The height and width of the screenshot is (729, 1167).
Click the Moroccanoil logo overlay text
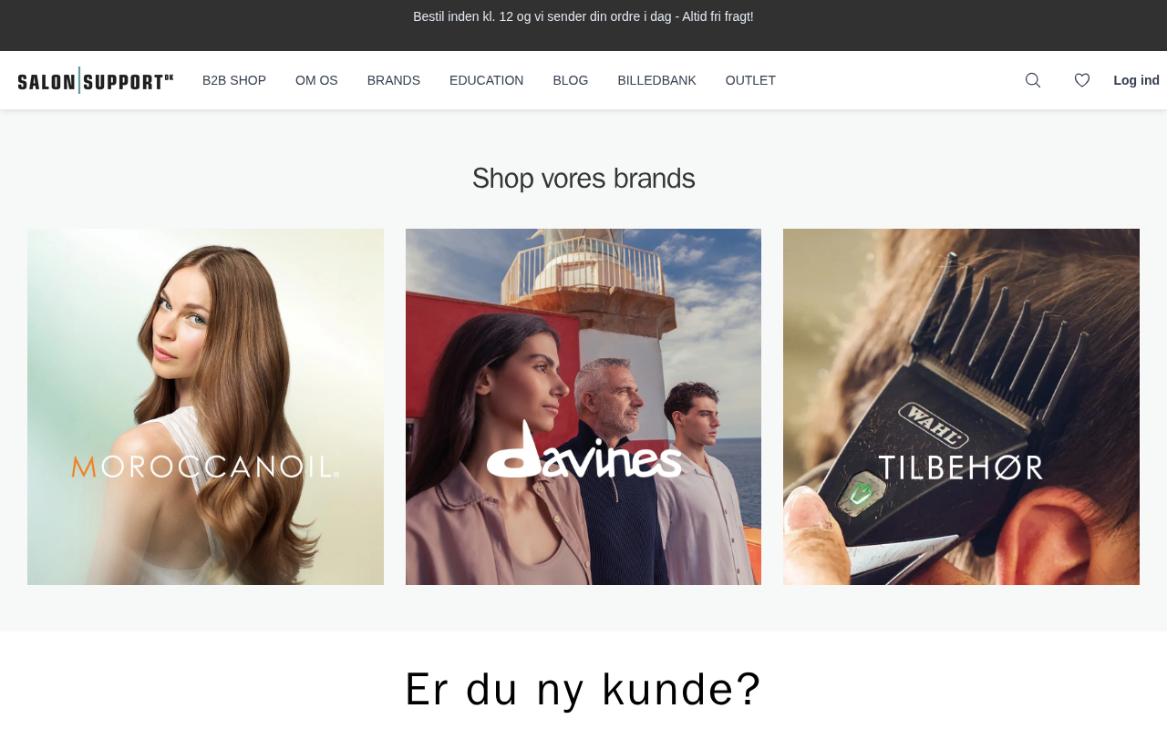(206, 467)
